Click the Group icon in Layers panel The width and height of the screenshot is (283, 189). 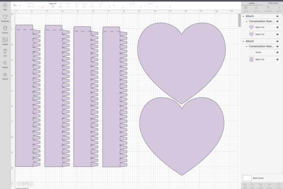click(x=246, y=8)
